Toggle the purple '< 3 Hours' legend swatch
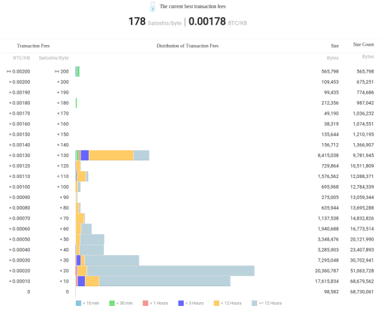The height and width of the screenshot is (311, 380). click(180, 303)
